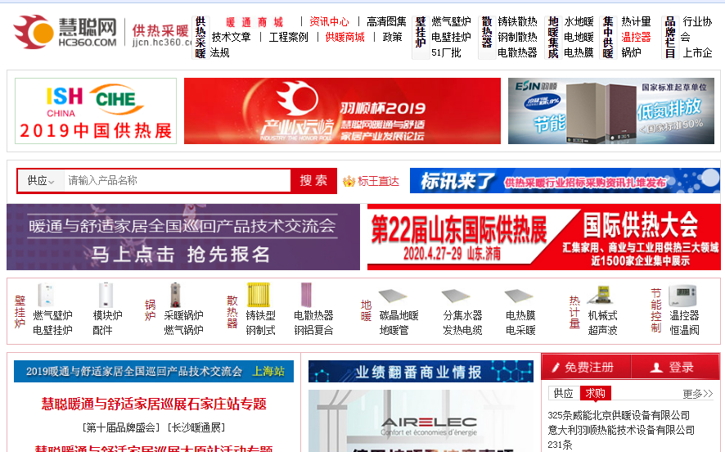Open the purple 马上点击 抢先报名 banner

pyautogui.click(x=183, y=237)
